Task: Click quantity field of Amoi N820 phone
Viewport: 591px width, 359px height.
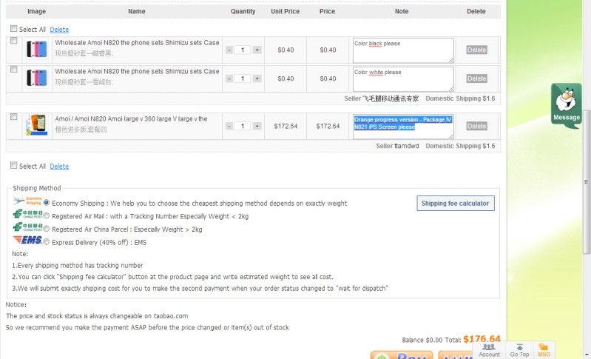Action: (x=243, y=126)
